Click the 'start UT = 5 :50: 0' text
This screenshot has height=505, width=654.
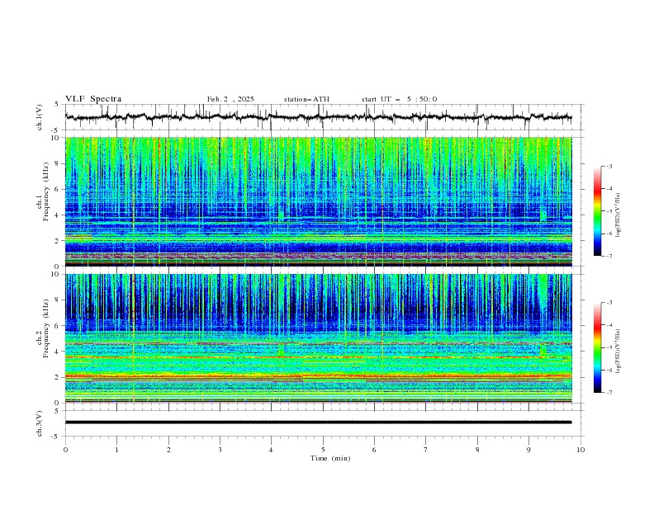[x=399, y=99]
